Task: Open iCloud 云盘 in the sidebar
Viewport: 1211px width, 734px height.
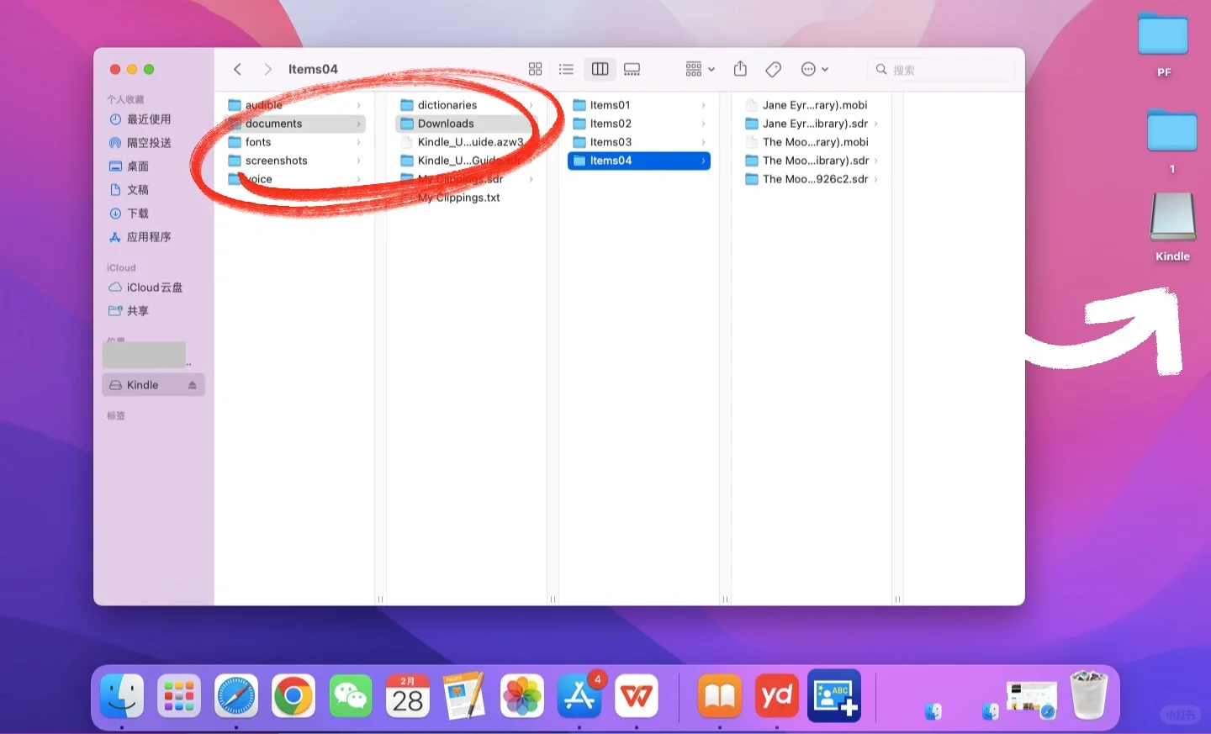Action: [x=153, y=288]
